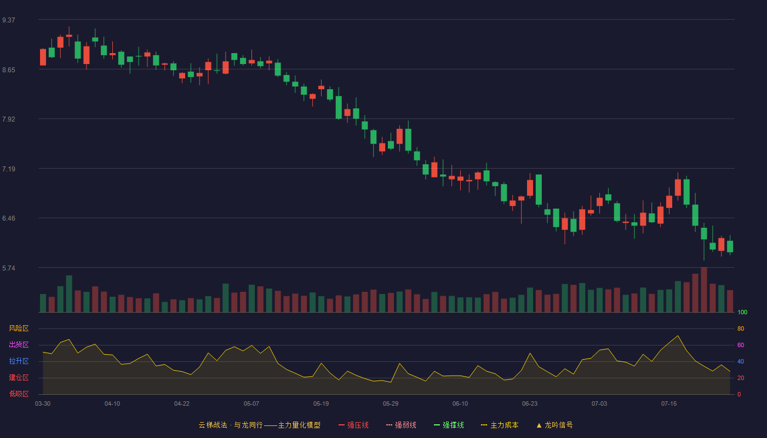Click the 风险区 zone label
Image resolution: width=767 pixels, height=438 pixels.
(19, 328)
